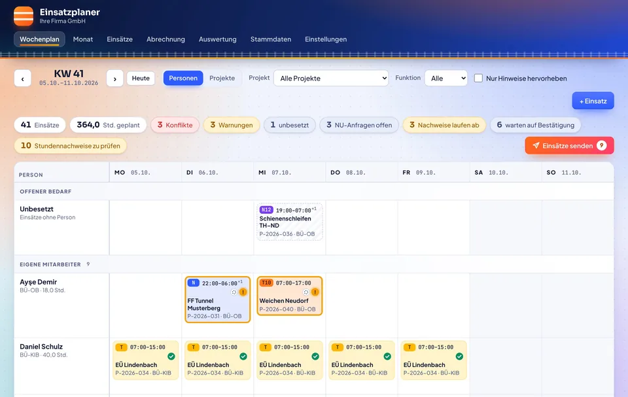Click T badge on Tuesday EÜ Lindenbach shift
The image size is (628, 397).
[194, 347]
